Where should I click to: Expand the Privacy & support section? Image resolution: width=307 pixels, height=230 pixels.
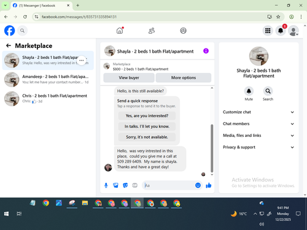258,147
